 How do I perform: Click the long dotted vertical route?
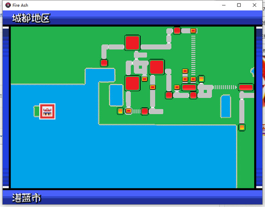(193, 55)
